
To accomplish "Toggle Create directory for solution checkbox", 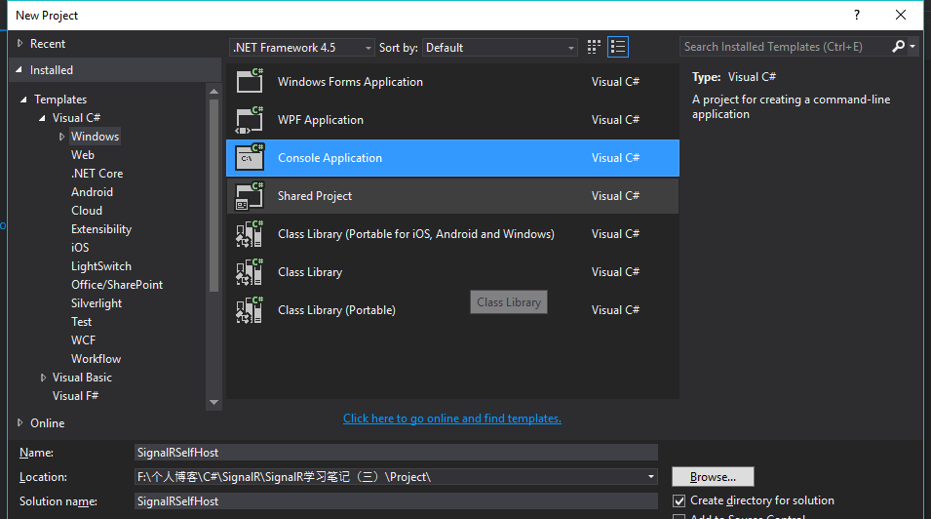I will tap(679, 500).
